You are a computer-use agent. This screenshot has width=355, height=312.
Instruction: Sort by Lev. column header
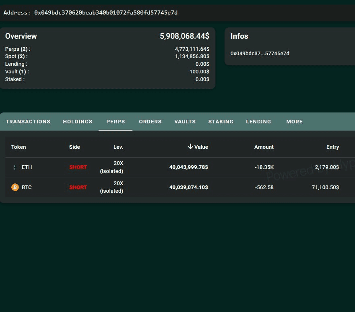(118, 147)
